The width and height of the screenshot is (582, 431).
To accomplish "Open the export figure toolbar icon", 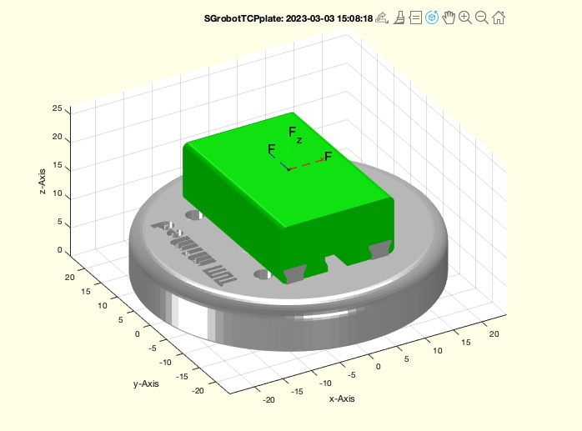I will click(382, 17).
